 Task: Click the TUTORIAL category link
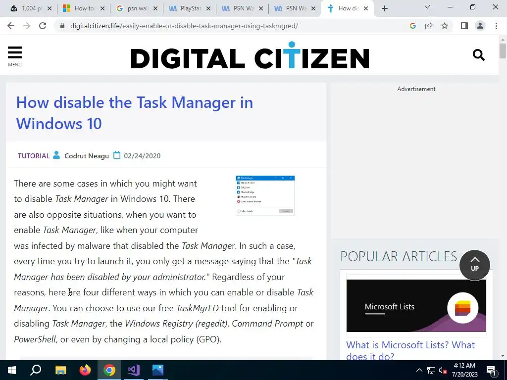(x=34, y=156)
